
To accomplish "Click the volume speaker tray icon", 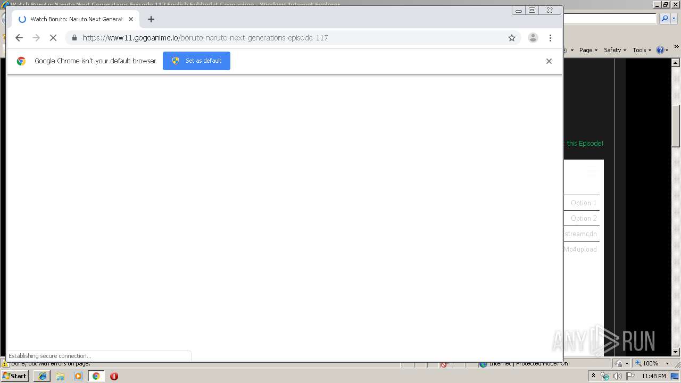I will (x=618, y=376).
